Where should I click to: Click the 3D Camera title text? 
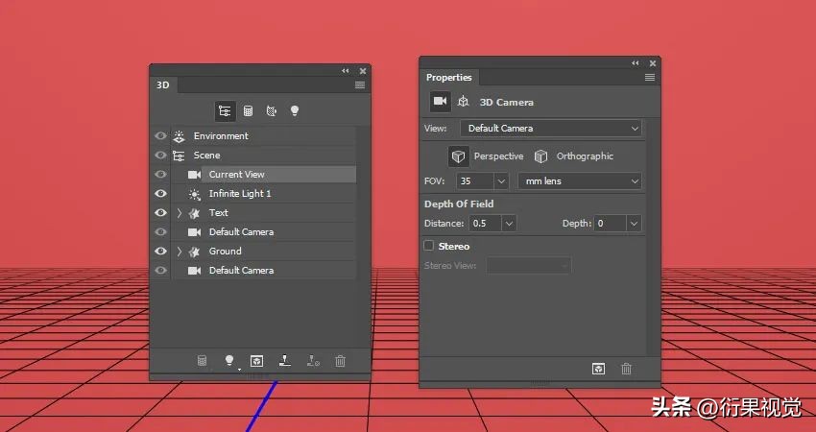coord(506,103)
